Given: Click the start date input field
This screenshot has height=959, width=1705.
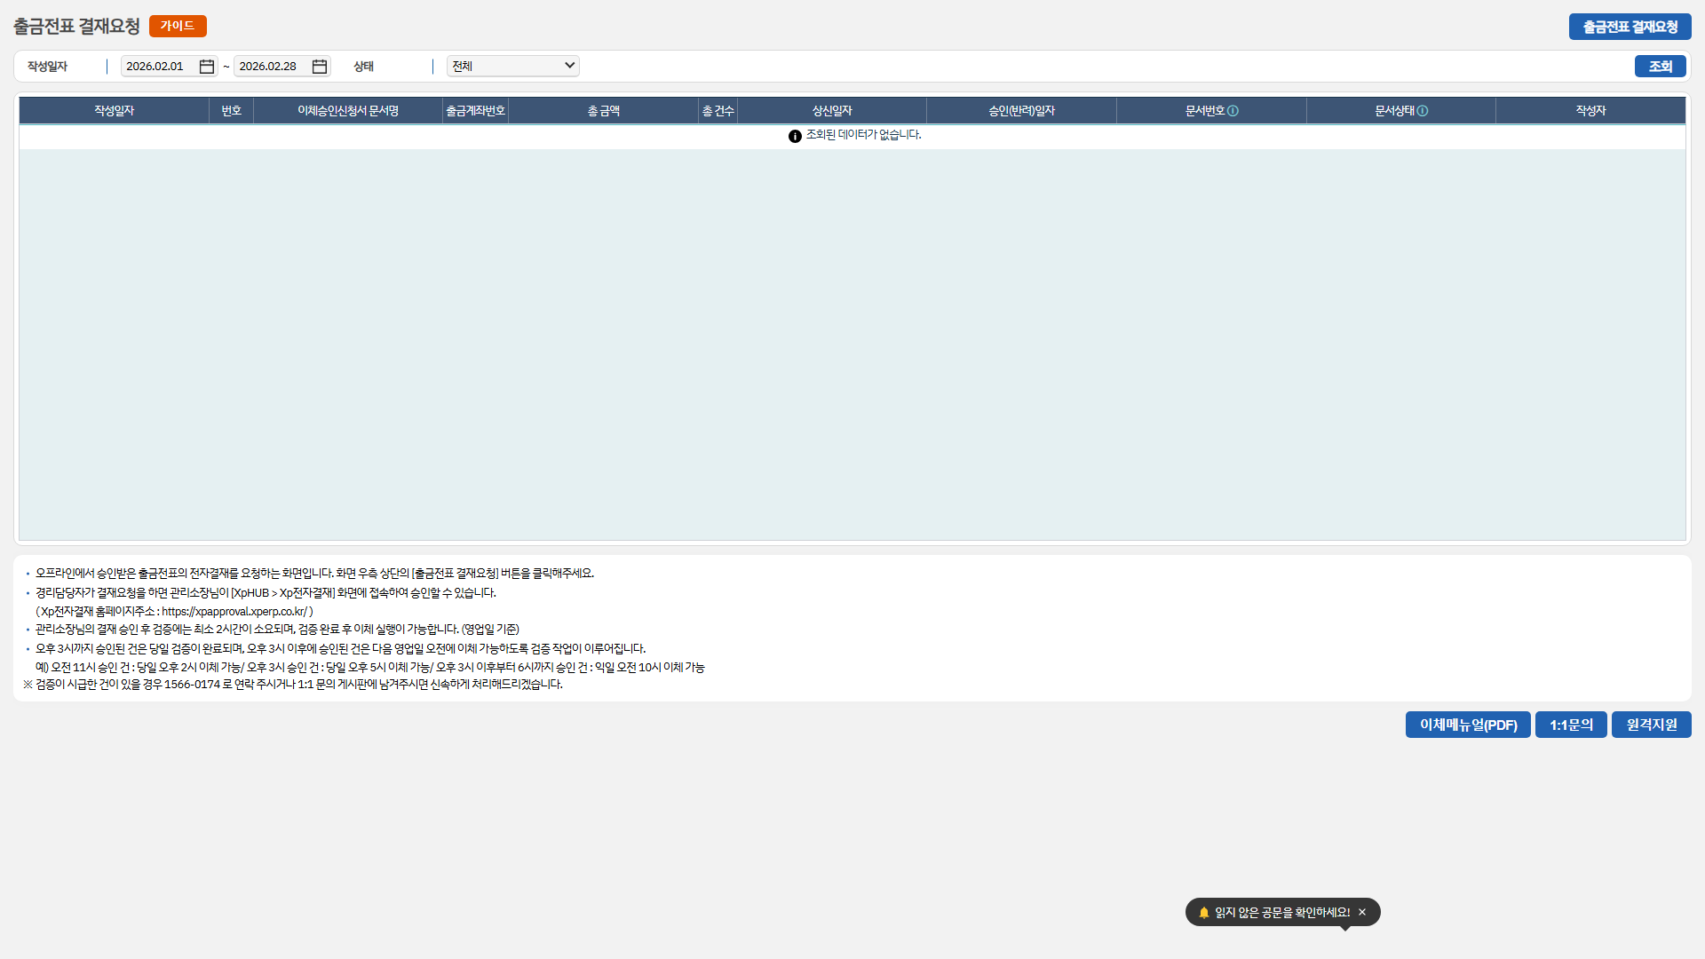Looking at the screenshot, I should (x=158, y=67).
